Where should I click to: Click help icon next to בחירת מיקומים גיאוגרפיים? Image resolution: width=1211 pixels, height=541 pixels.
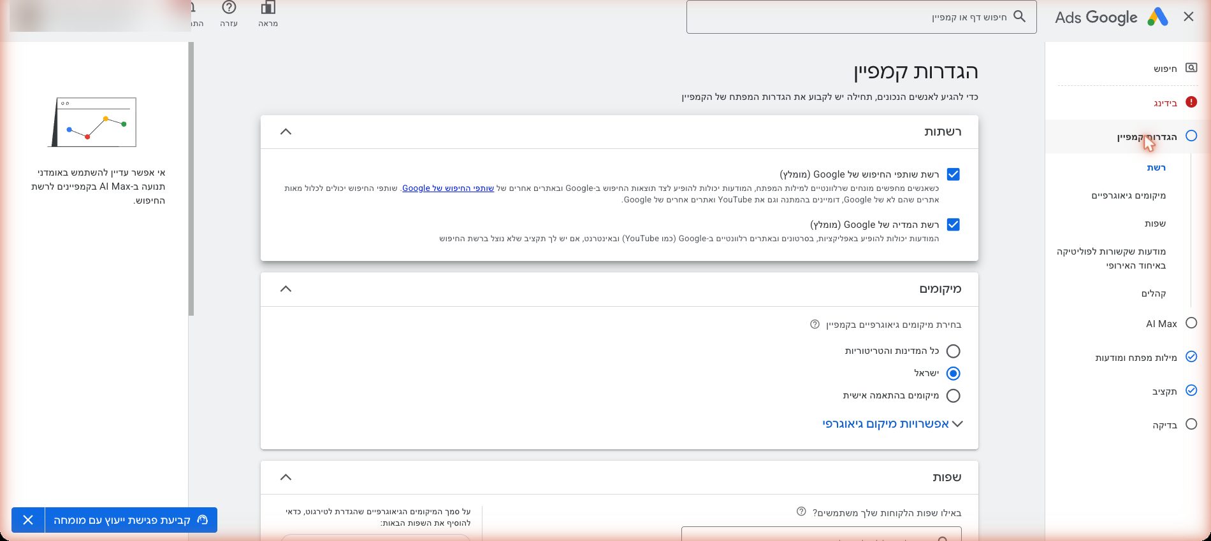815,325
